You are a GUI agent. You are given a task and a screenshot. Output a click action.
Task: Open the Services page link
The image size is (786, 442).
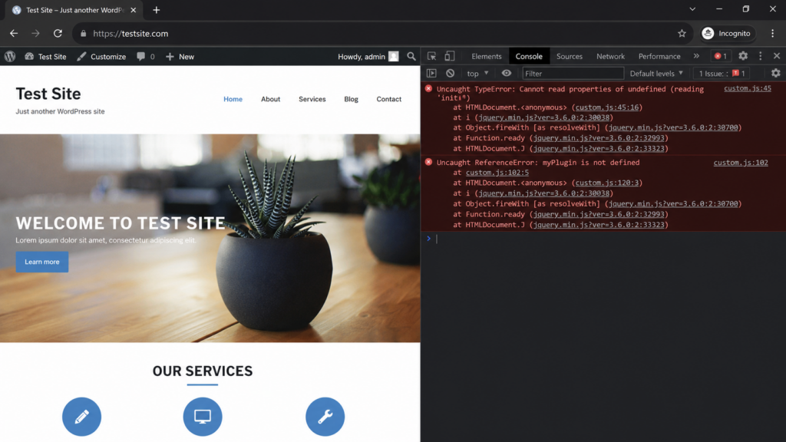coord(312,99)
